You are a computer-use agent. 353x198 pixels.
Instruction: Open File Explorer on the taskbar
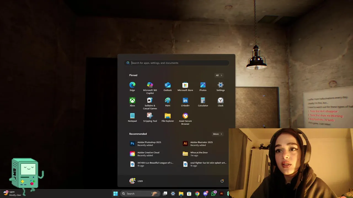point(181,194)
